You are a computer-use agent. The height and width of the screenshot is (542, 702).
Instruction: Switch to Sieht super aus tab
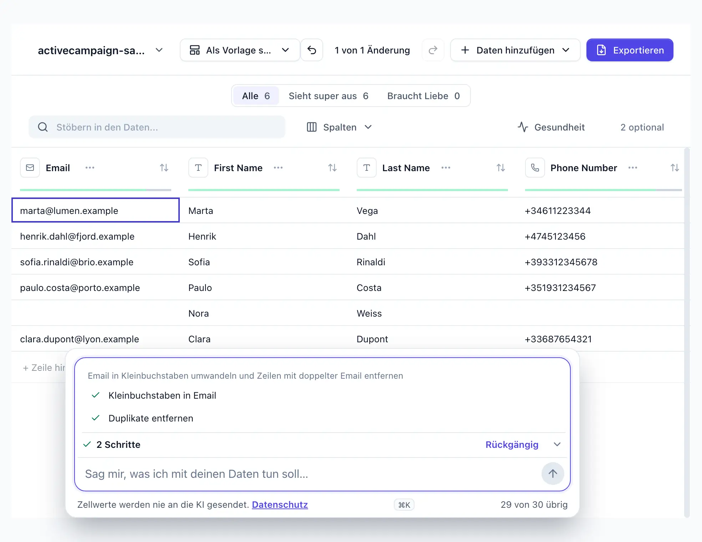click(x=328, y=96)
